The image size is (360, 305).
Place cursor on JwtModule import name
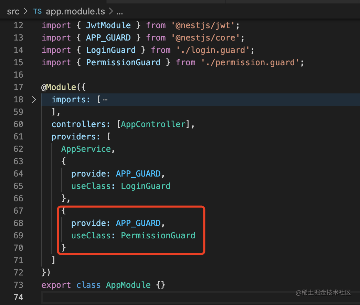108,25
